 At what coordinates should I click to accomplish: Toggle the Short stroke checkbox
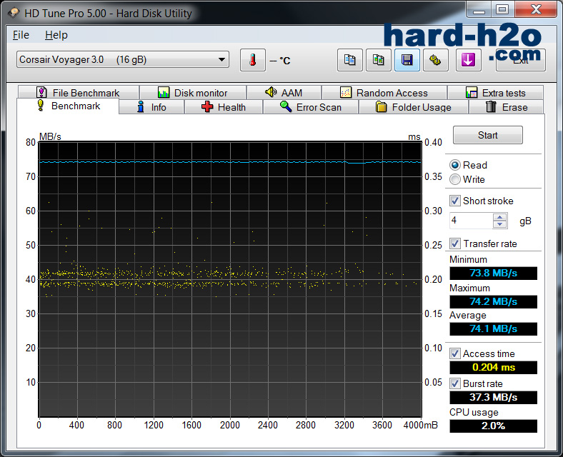click(x=455, y=201)
